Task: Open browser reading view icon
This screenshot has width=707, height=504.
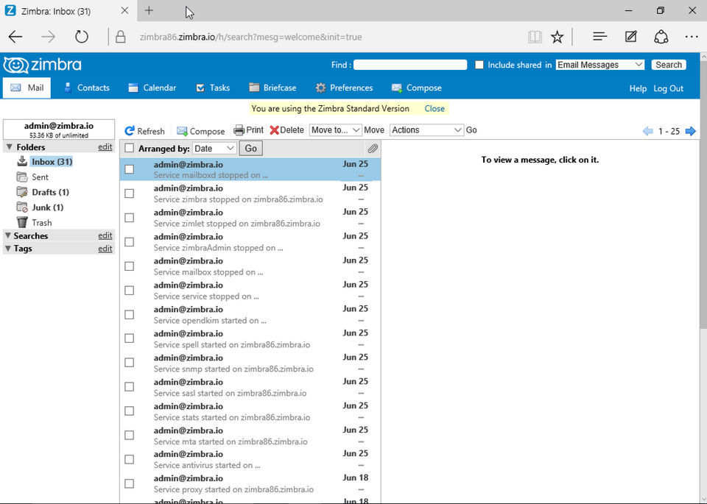Action: point(535,37)
